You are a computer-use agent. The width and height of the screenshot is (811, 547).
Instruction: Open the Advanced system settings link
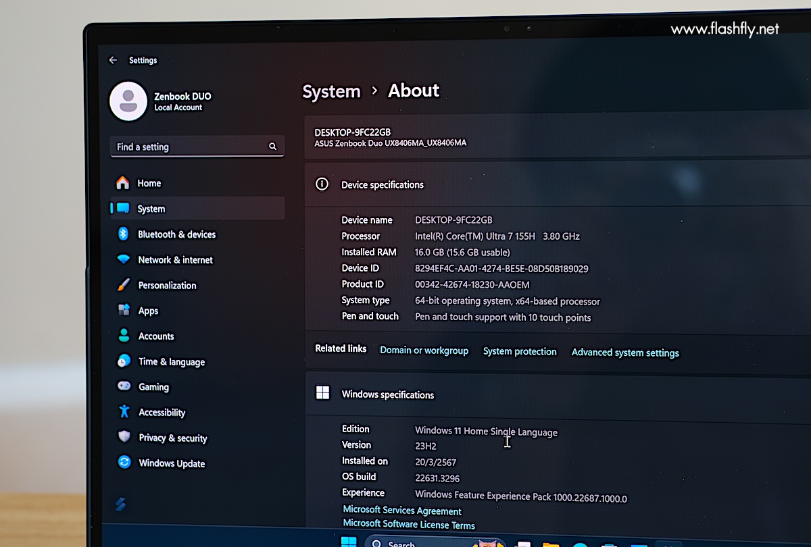[625, 353]
